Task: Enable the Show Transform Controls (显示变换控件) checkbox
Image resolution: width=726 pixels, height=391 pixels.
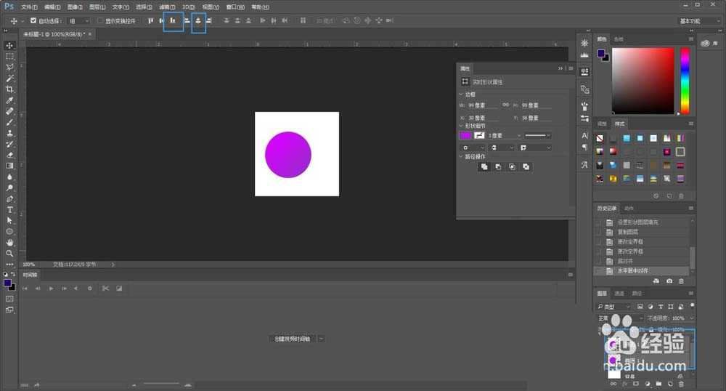Action: tap(100, 21)
